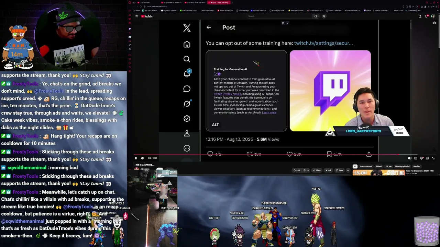Click the voice search microphone icon

(x=324, y=16)
